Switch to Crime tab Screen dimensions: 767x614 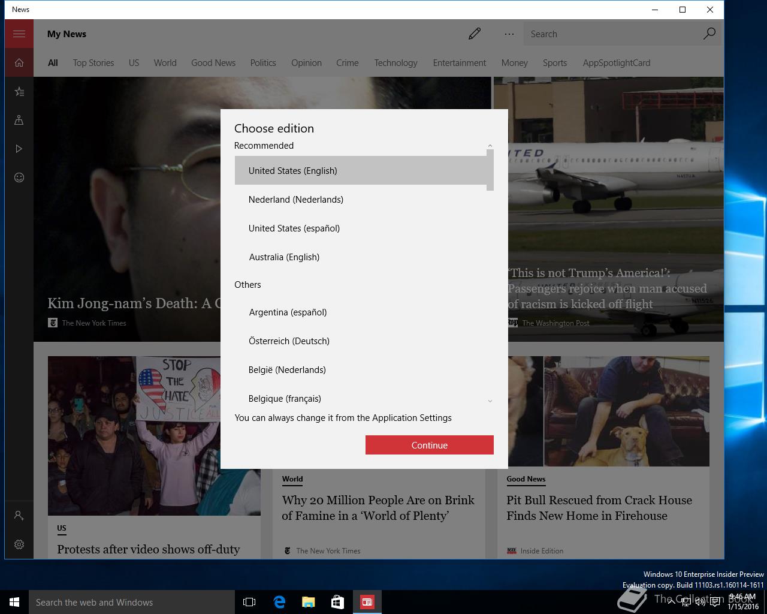(x=348, y=63)
